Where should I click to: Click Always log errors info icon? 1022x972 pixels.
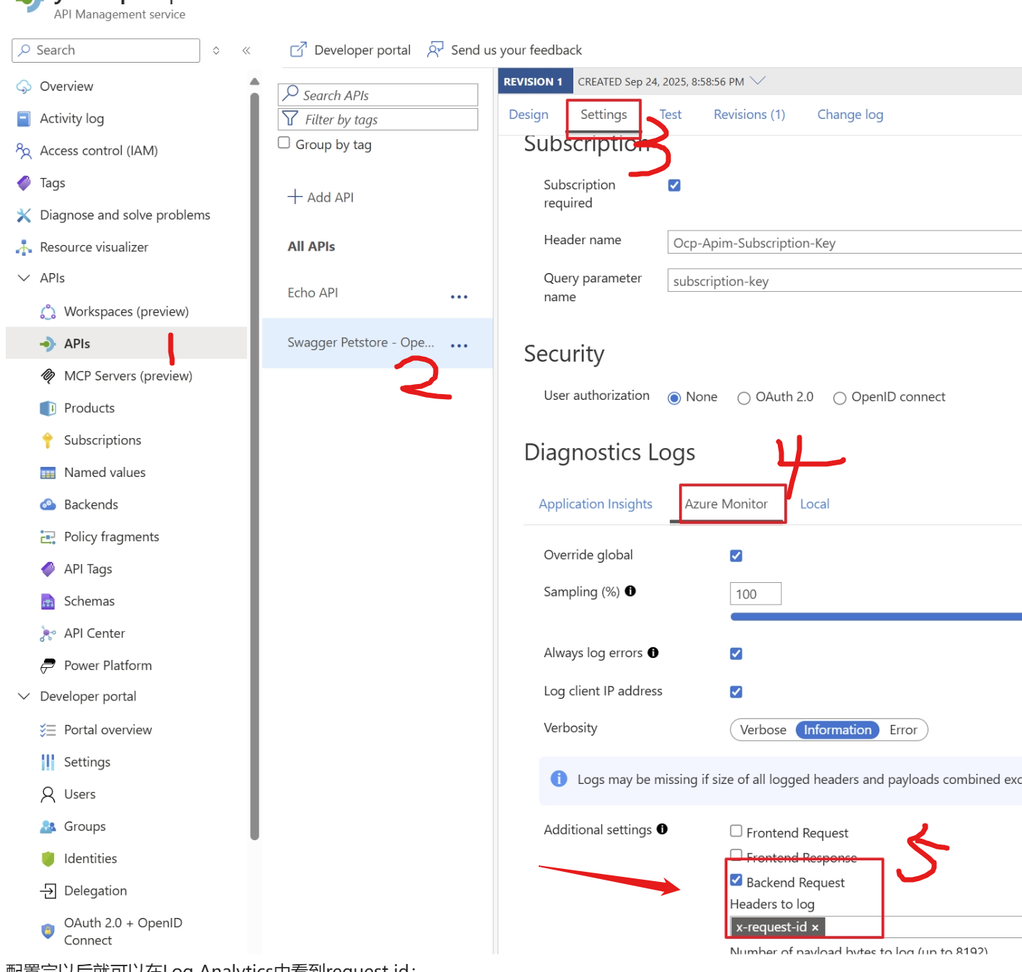click(653, 653)
